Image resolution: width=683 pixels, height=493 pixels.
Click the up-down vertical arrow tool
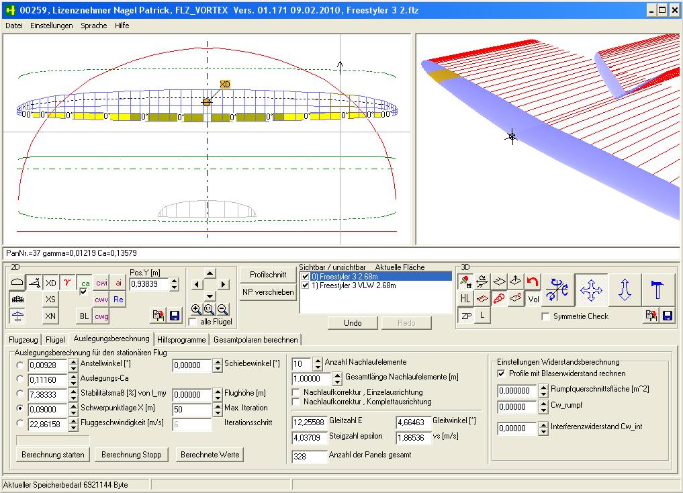(x=625, y=290)
